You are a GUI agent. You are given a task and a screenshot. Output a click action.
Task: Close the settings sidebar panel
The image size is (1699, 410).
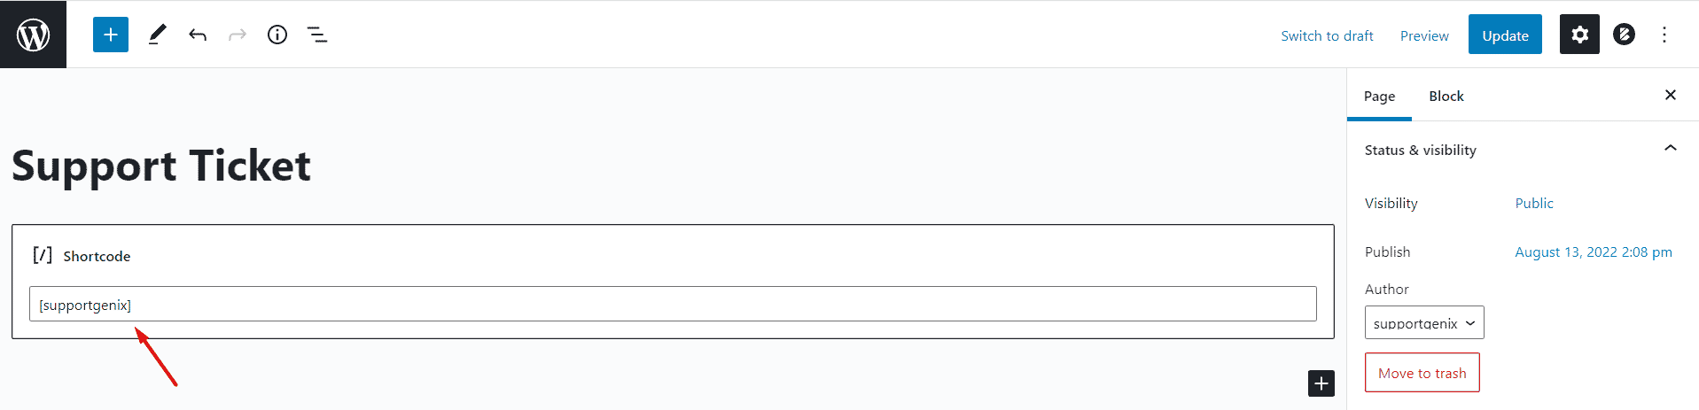[1671, 95]
